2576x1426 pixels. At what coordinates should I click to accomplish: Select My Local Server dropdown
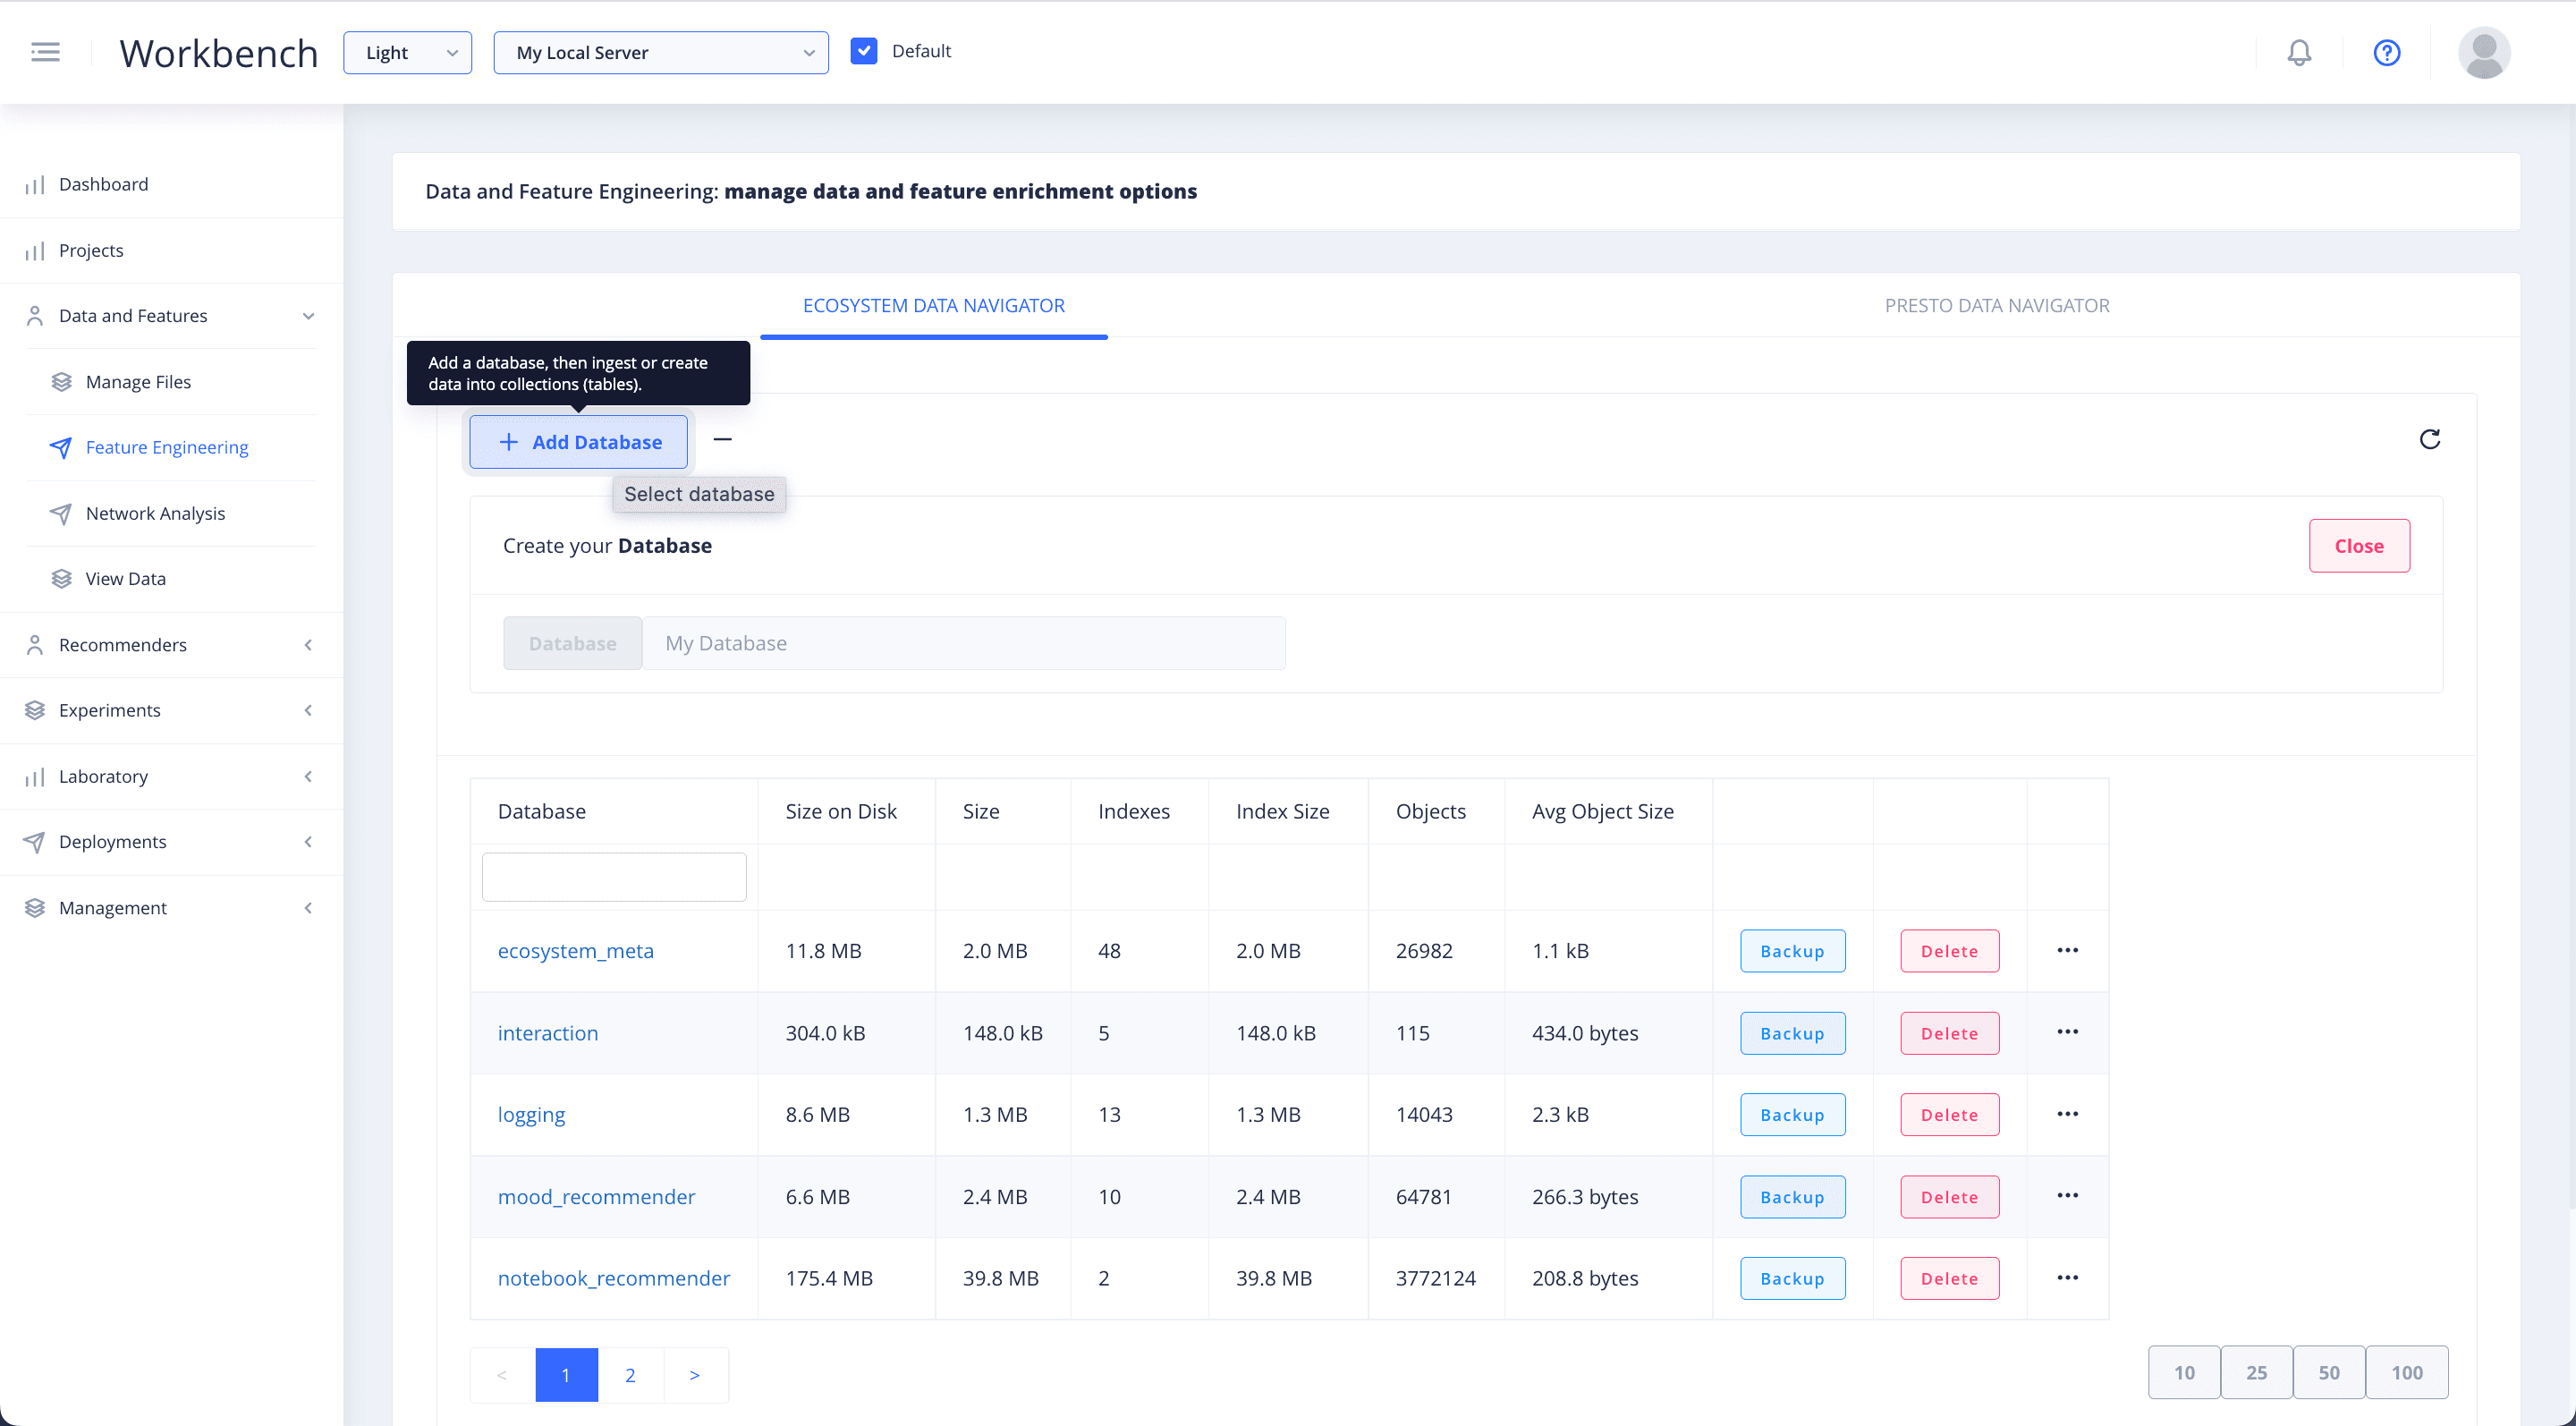tap(660, 51)
